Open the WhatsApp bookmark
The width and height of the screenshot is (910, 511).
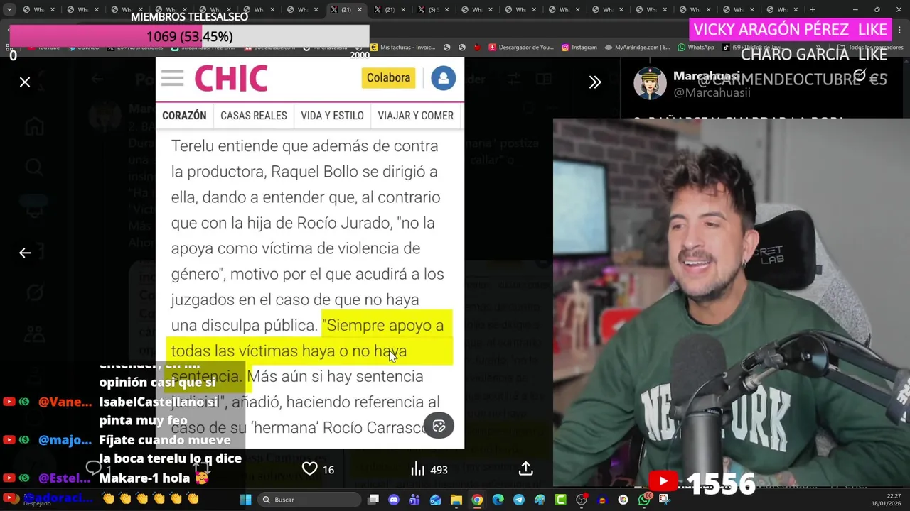tap(696, 48)
